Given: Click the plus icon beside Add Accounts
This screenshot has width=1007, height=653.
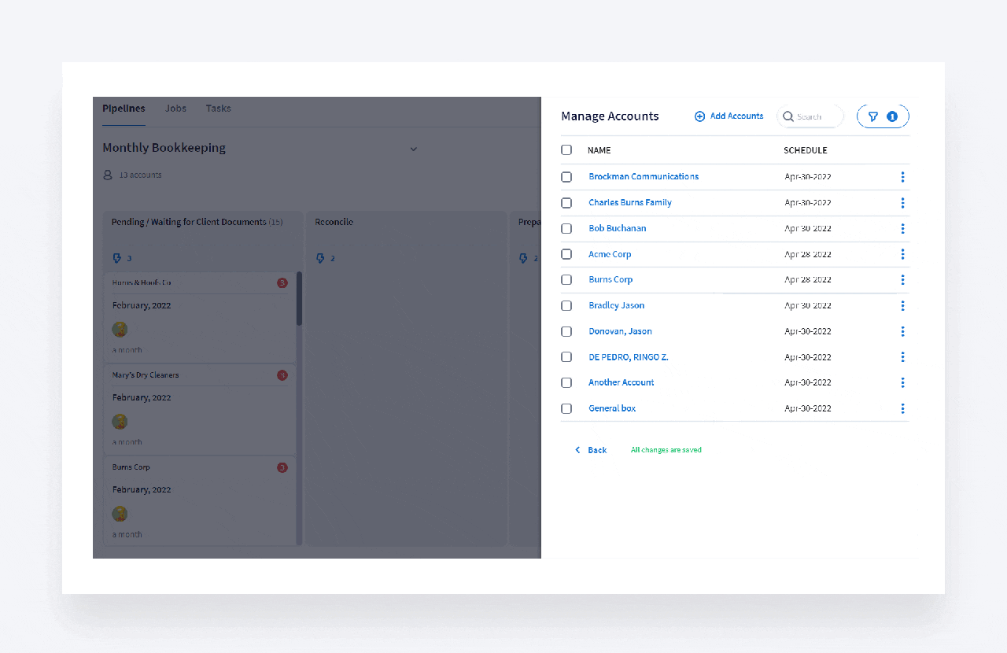Looking at the screenshot, I should click(x=699, y=116).
